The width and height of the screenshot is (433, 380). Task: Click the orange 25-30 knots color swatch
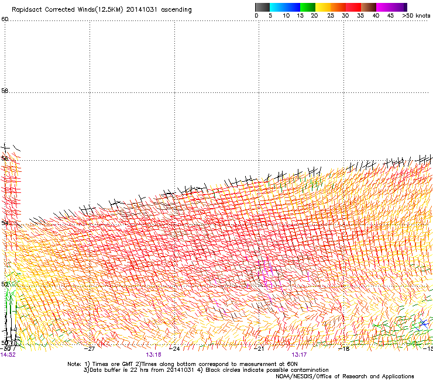[x=338, y=7]
